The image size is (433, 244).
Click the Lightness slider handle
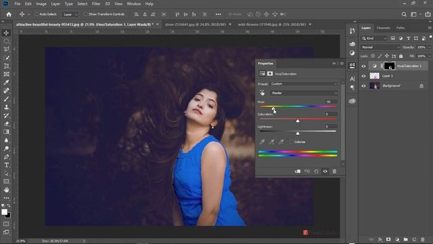(298, 134)
